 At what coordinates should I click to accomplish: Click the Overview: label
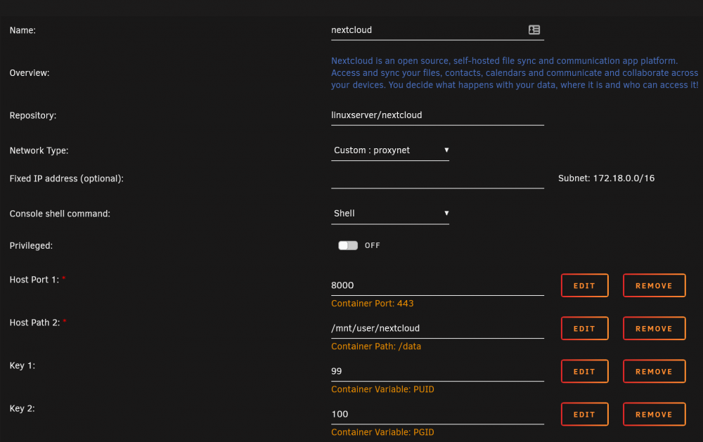(x=30, y=73)
